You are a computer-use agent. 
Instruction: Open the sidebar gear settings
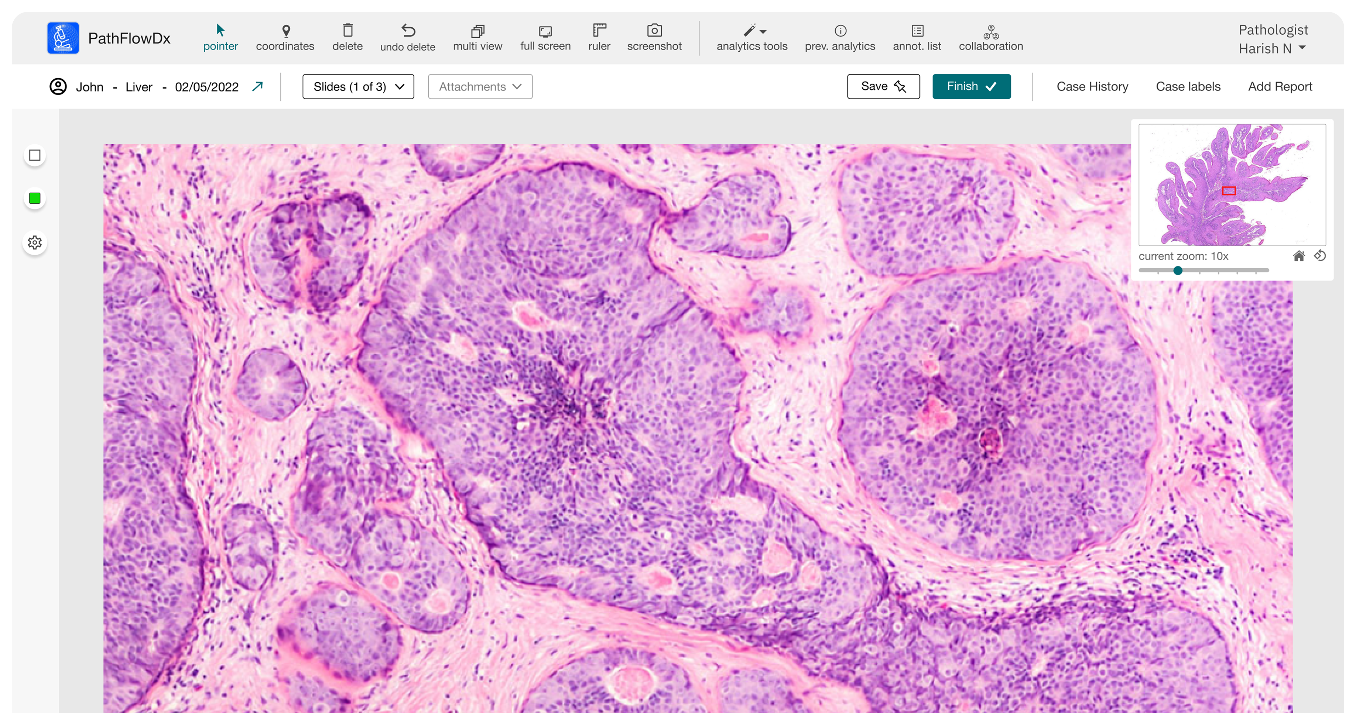tap(35, 242)
